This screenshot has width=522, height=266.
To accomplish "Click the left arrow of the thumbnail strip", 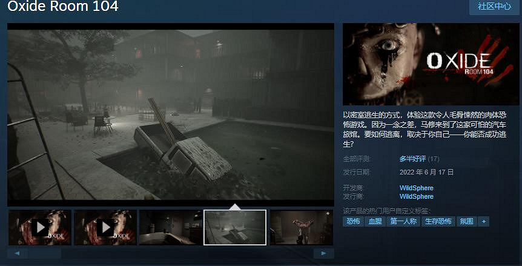I will point(18,254).
